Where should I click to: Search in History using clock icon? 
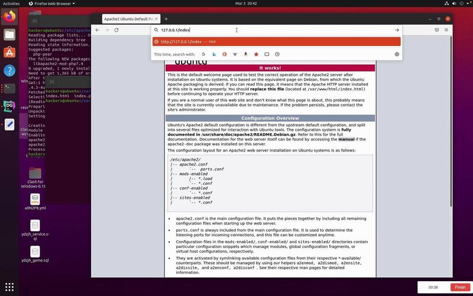point(277,54)
